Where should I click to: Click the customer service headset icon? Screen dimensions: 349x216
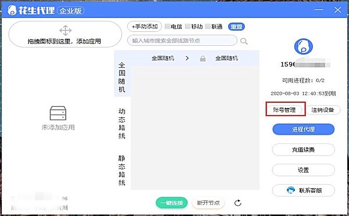click(x=290, y=190)
